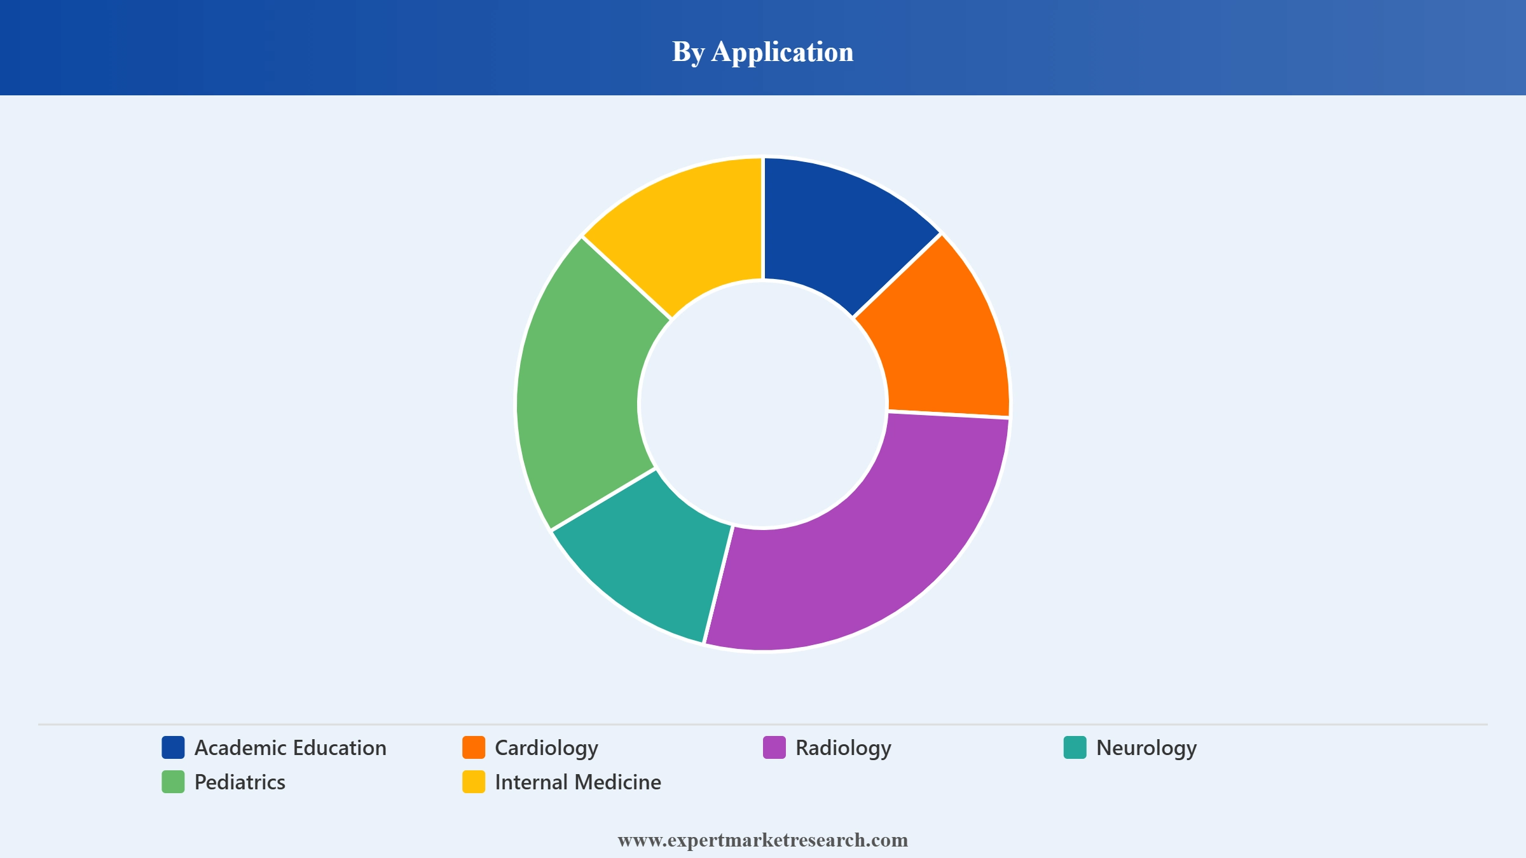Toggle the Radiology legend label
This screenshot has height=858, width=1526.
click(844, 749)
